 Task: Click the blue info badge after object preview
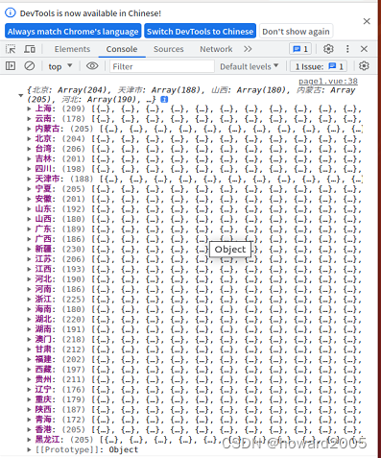164,100
